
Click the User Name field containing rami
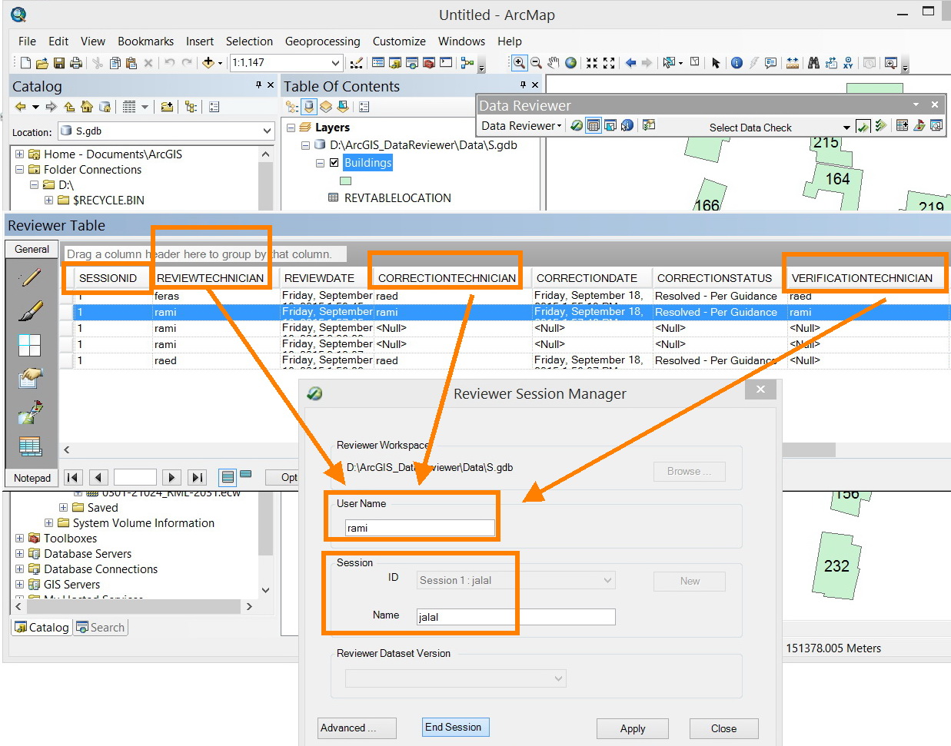[420, 528]
